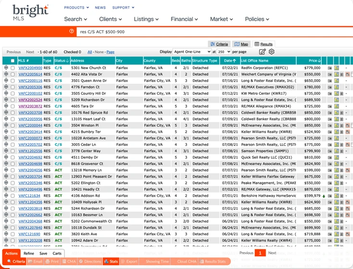Viewport: 353px width, 269px height.
Task: Open the Policies menu
Action: click(x=257, y=19)
